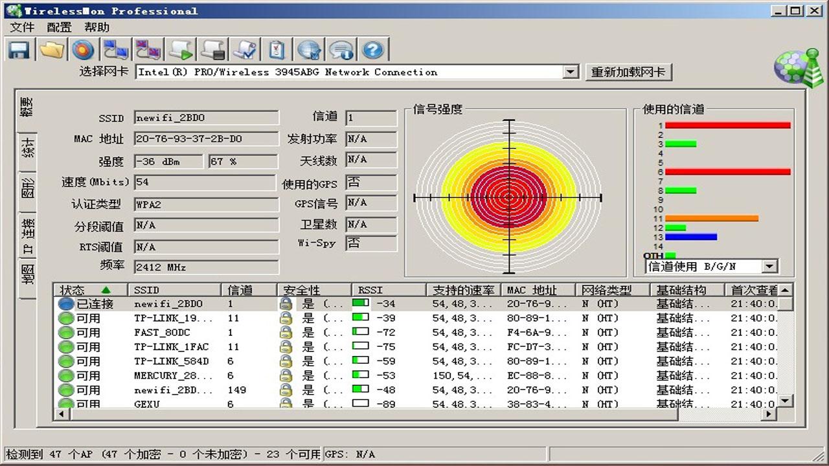Switch to the IP 连接 side tab
The width and height of the screenshot is (829, 466).
(x=28, y=236)
